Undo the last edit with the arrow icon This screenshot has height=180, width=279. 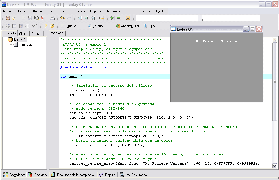tap(62, 18)
